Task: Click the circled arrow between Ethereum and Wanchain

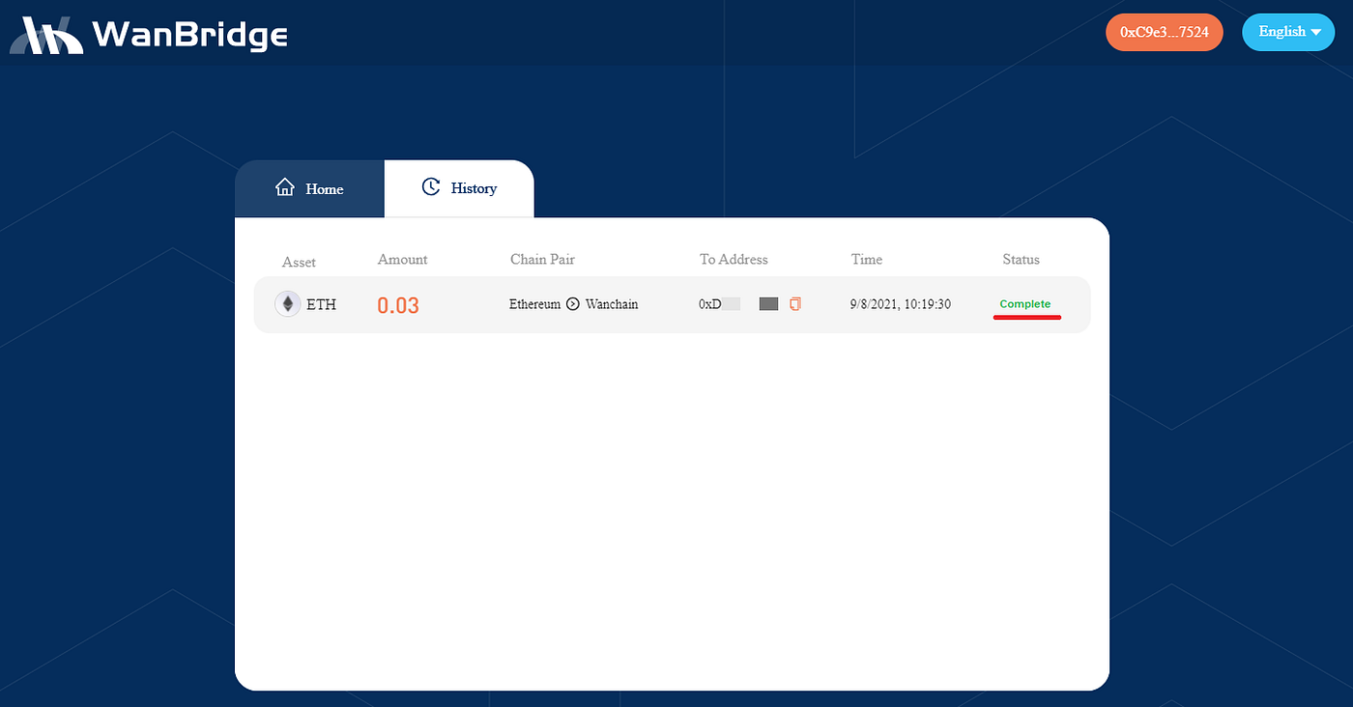Action: click(572, 304)
